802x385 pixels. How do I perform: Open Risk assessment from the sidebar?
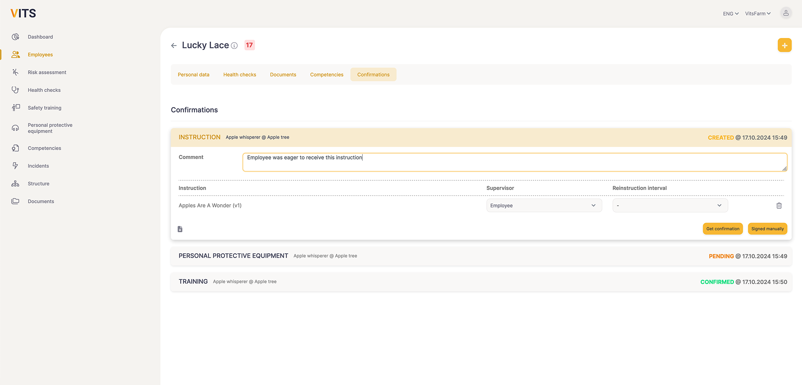tap(47, 72)
